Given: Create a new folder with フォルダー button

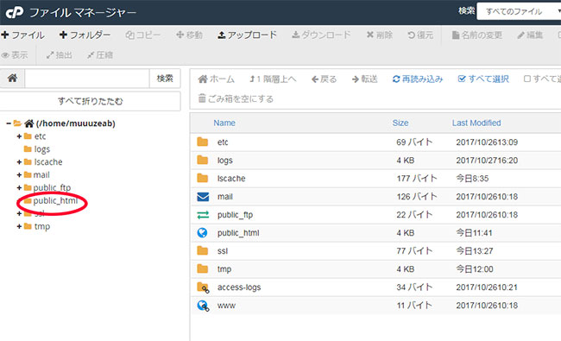Looking at the screenshot, I should (x=85, y=35).
